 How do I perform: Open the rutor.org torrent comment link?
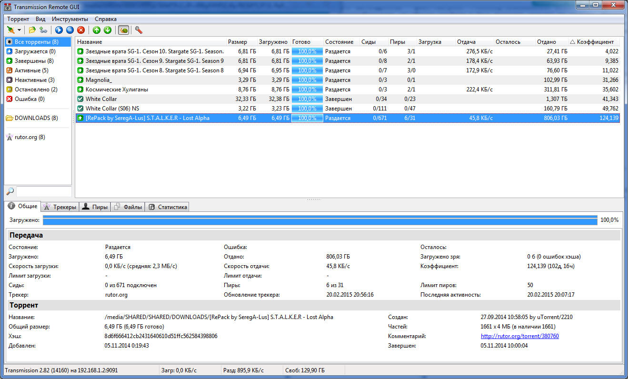(x=519, y=336)
